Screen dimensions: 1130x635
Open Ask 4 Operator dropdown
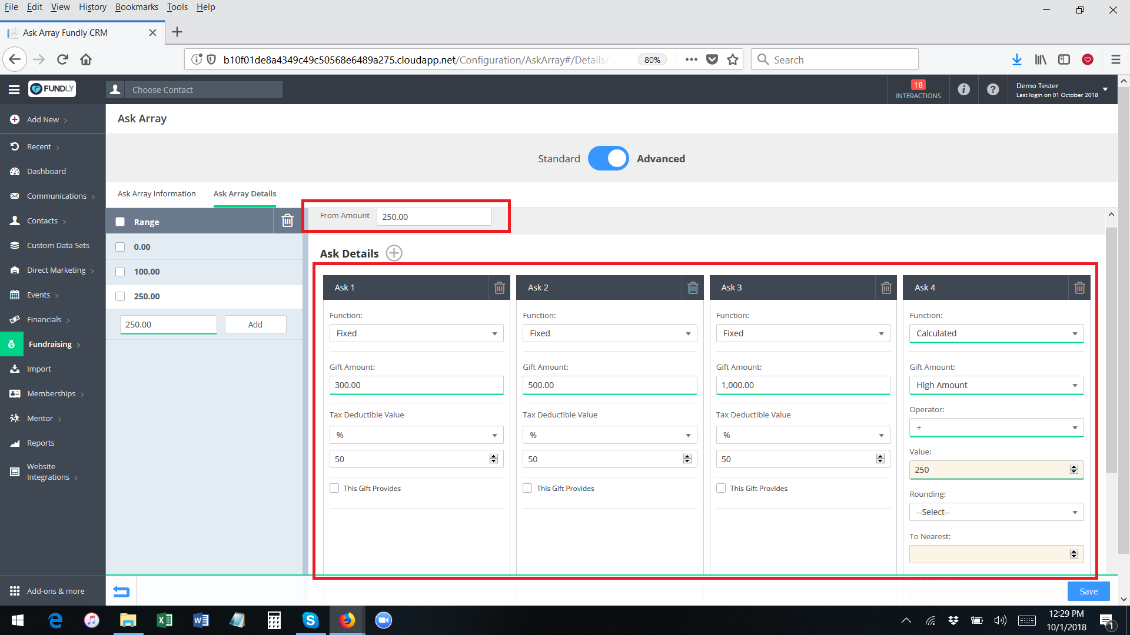[x=996, y=427]
